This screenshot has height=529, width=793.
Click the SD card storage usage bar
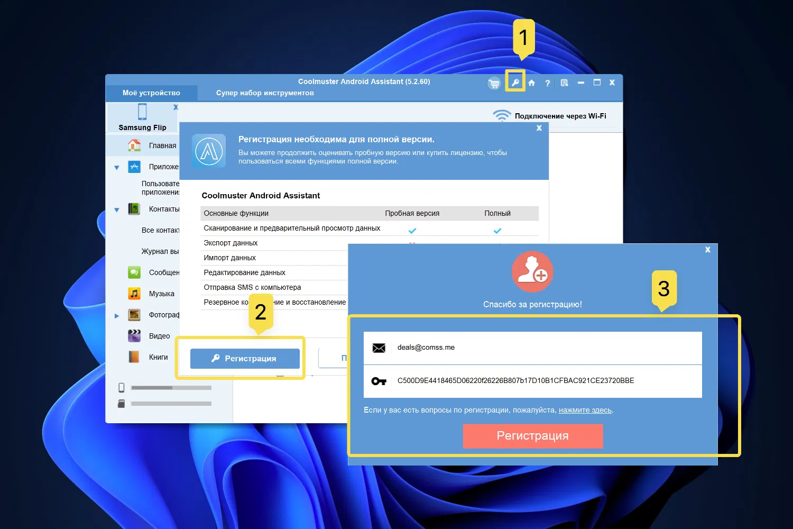click(171, 404)
